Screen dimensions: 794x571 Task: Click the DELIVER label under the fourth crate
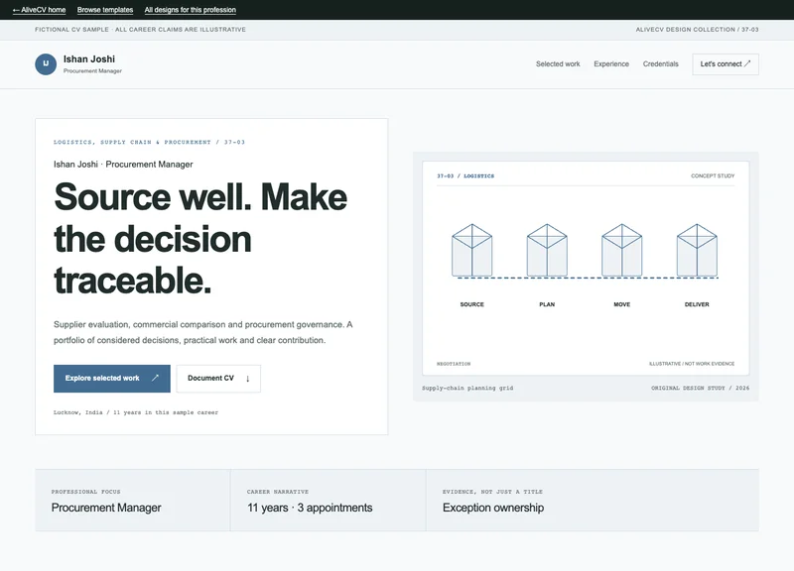click(x=697, y=304)
